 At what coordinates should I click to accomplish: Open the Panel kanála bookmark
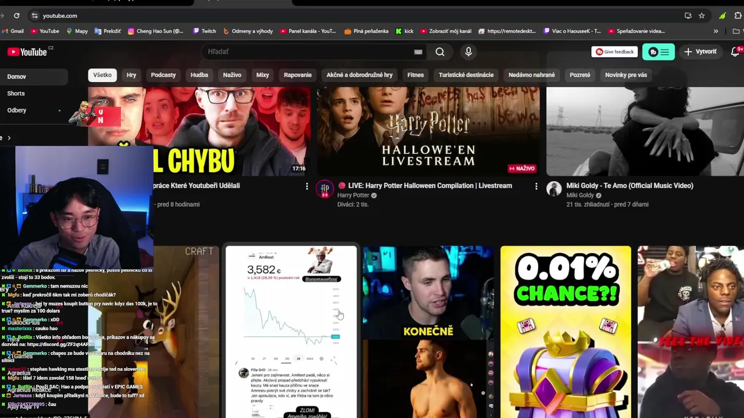308,31
